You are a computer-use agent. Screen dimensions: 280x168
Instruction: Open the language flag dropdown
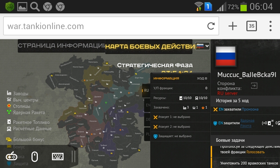click(203, 46)
